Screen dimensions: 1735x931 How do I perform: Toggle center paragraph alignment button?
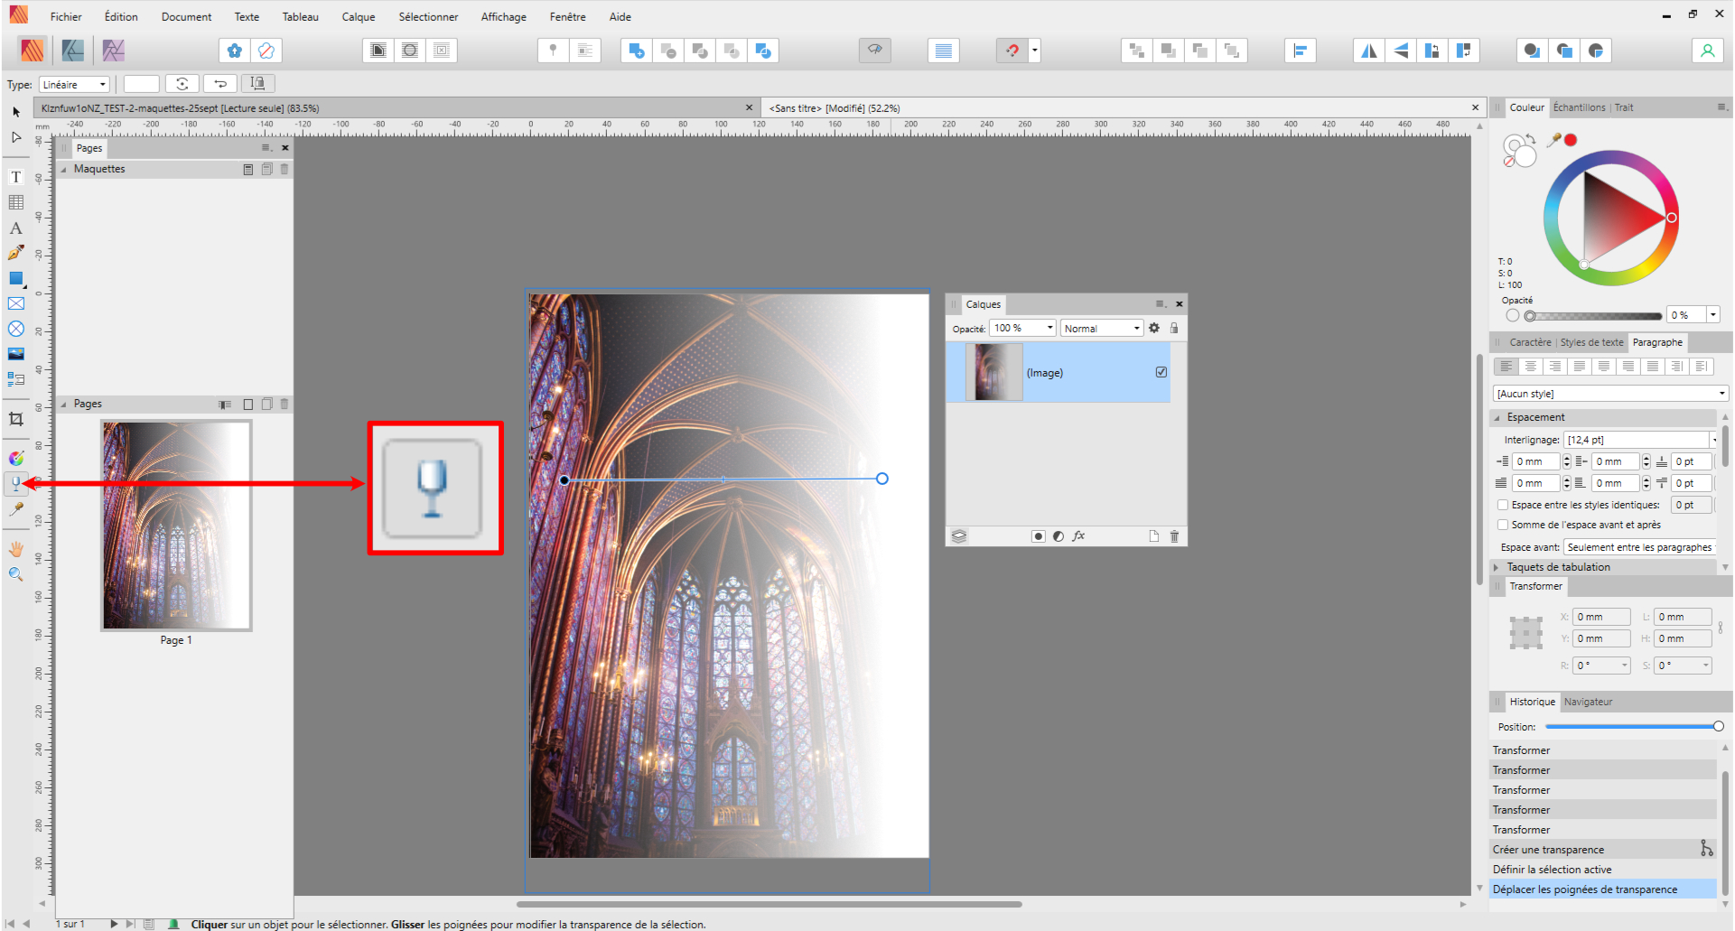[1530, 367]
